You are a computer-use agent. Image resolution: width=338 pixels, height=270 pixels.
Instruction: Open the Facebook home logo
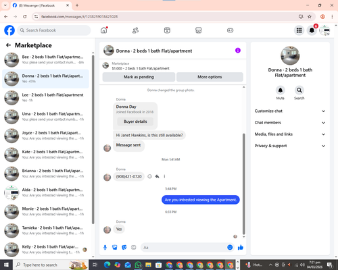coord(9,30)
